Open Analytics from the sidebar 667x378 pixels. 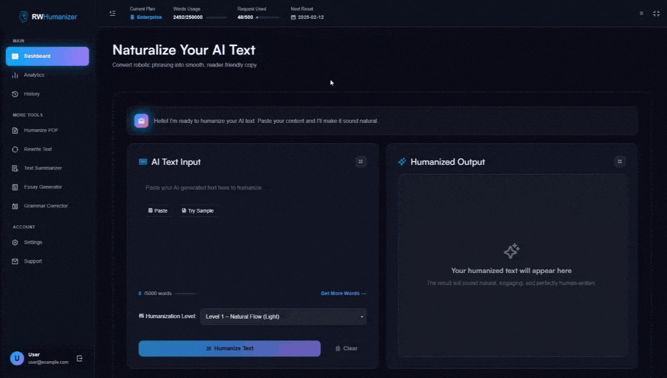34,75
